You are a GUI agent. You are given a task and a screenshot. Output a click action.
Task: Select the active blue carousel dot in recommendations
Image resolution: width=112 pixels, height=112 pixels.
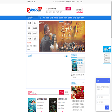click(66, 56)
